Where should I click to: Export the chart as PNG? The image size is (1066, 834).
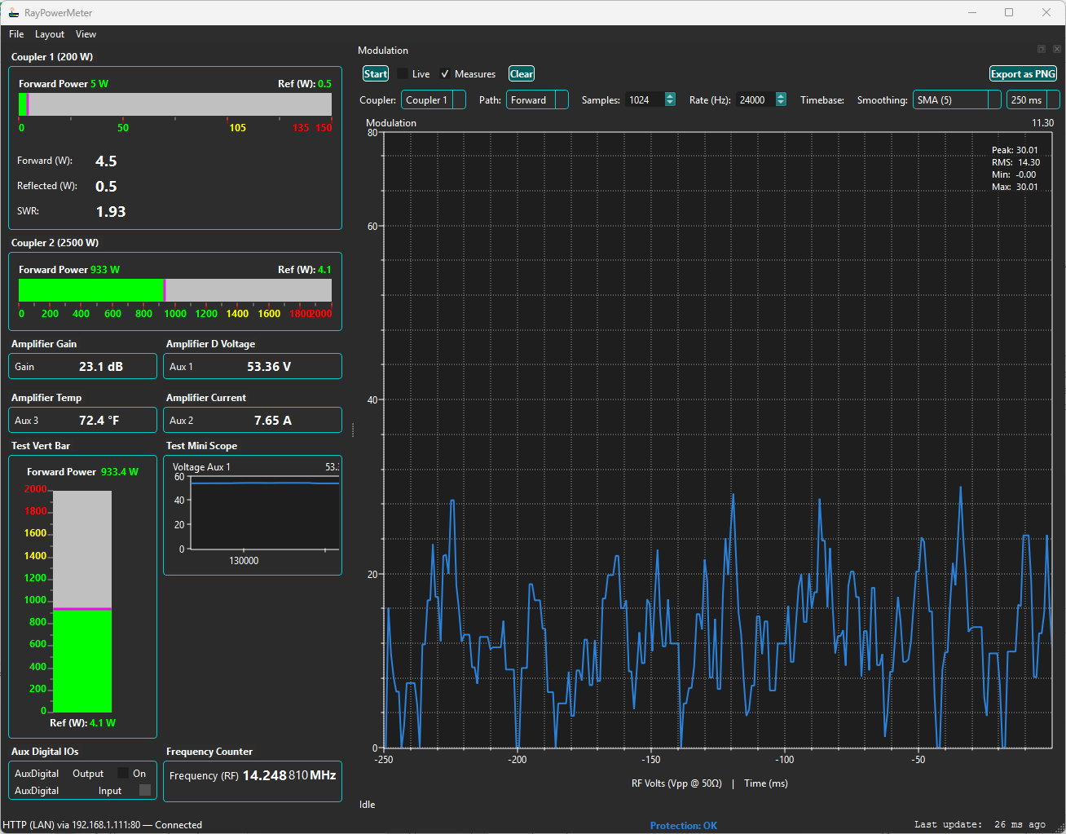point(1023,73)
